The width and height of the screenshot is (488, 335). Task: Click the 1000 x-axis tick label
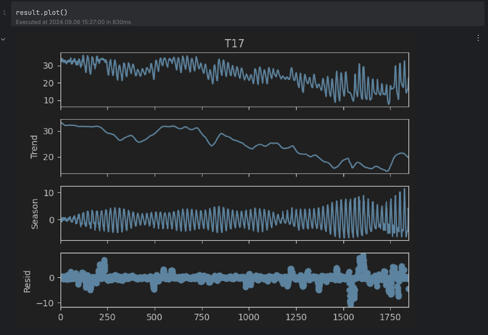(x=249, y=317)
